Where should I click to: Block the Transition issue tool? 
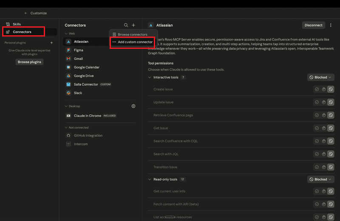[331, 167]
